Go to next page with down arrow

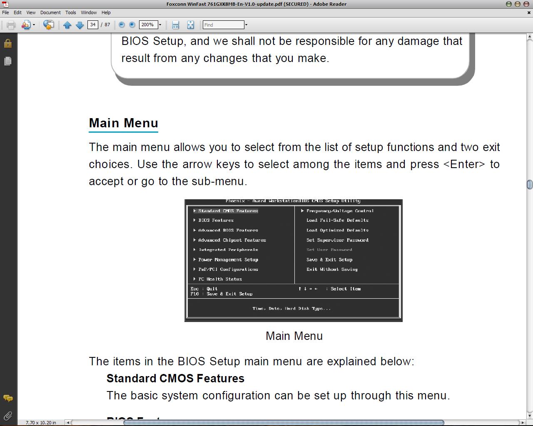point(80,25)
